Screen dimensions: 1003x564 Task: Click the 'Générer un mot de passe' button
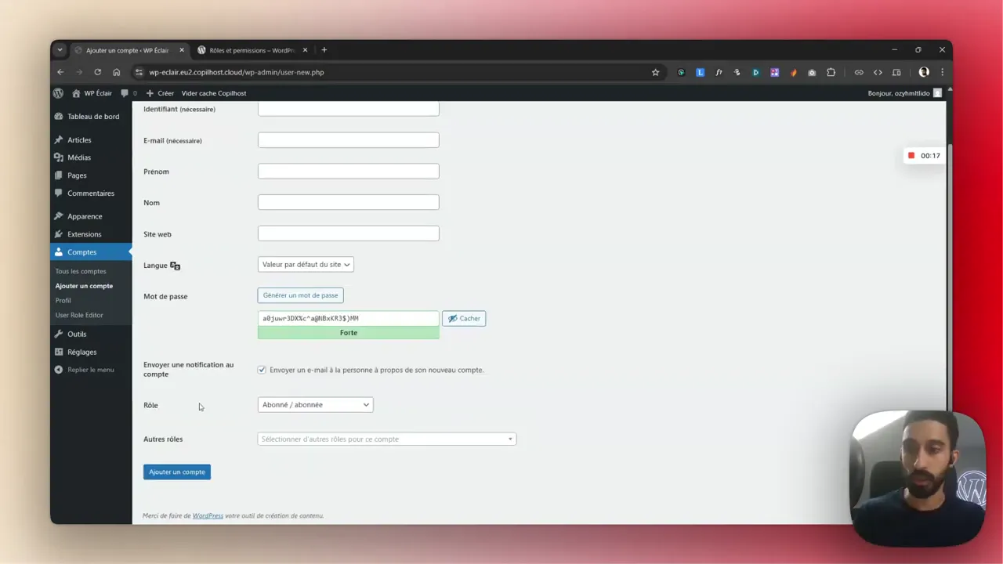click(x=300, y=295)
